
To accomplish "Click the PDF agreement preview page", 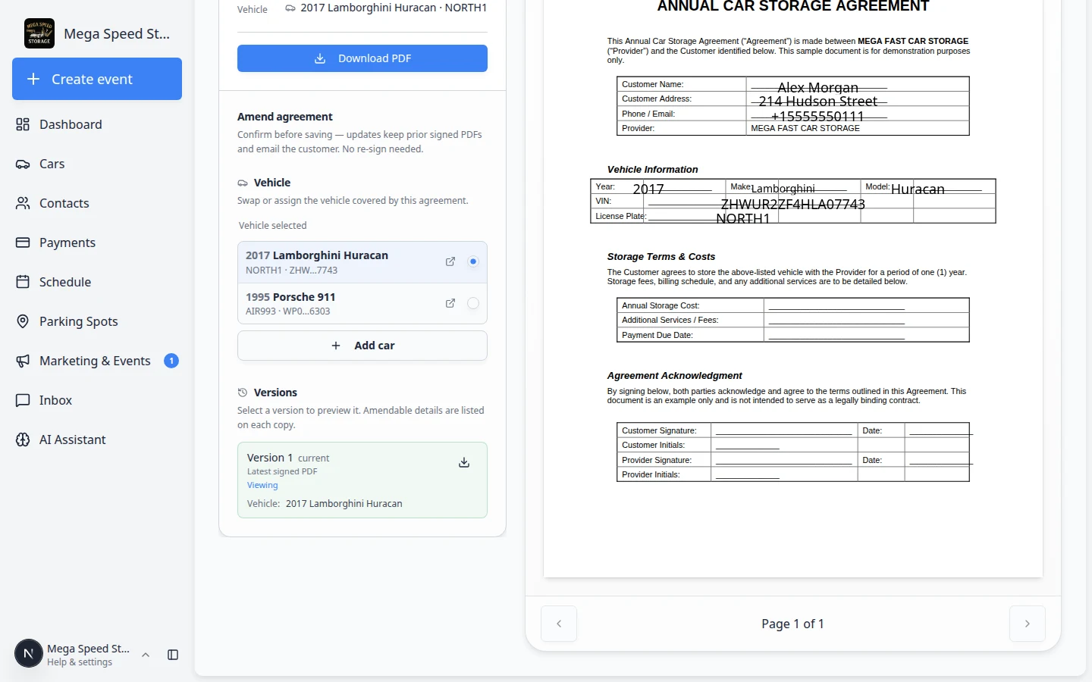I will pos(793,288).
